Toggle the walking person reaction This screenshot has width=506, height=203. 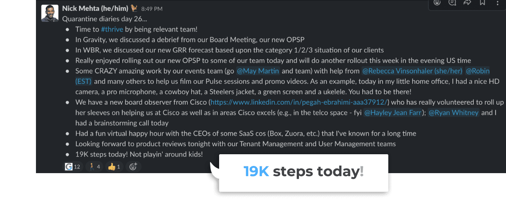pos(94,166)
